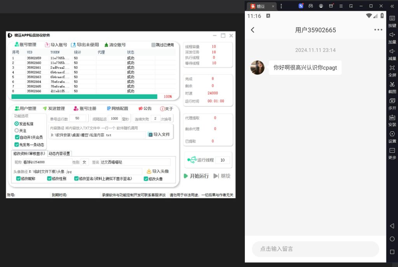398x267 pixels.
Task: Click the gamepad icon in emulator titlebar
Action: pyautogui.click(x=311, y=6)
